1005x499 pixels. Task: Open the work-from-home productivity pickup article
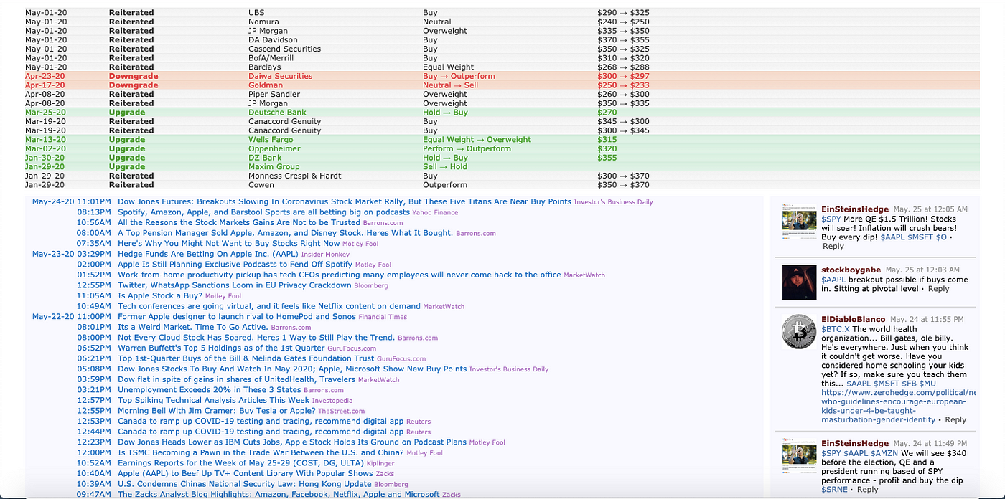[x=340, y=275]
